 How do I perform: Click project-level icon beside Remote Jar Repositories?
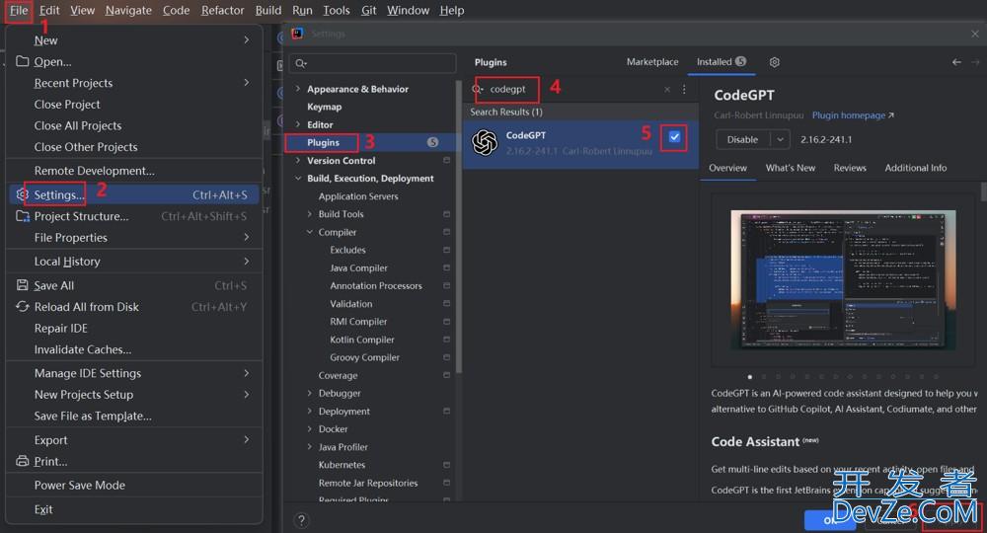(446, 483)
